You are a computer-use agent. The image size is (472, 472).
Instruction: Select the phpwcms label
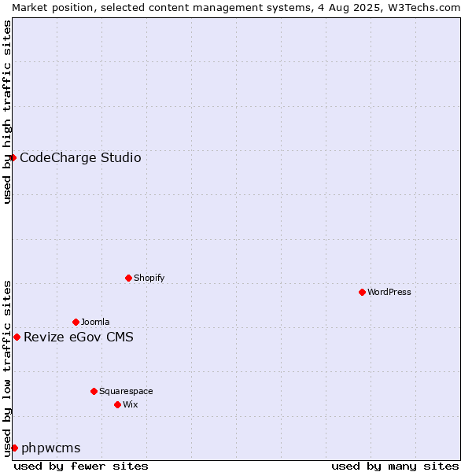click(x=51, y=448)
